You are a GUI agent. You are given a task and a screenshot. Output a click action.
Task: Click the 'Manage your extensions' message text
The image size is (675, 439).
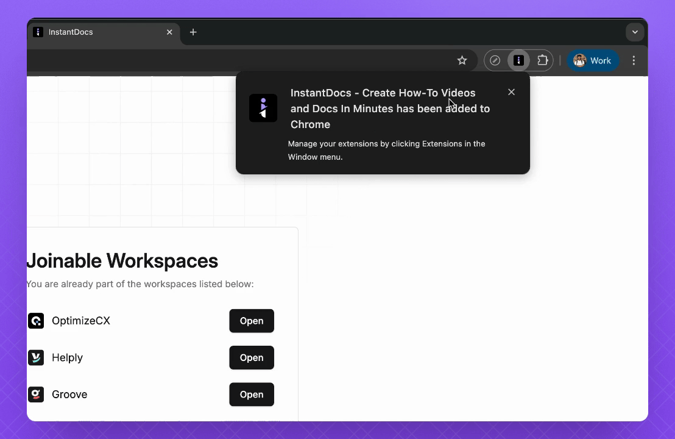click(x=387, y=151)
